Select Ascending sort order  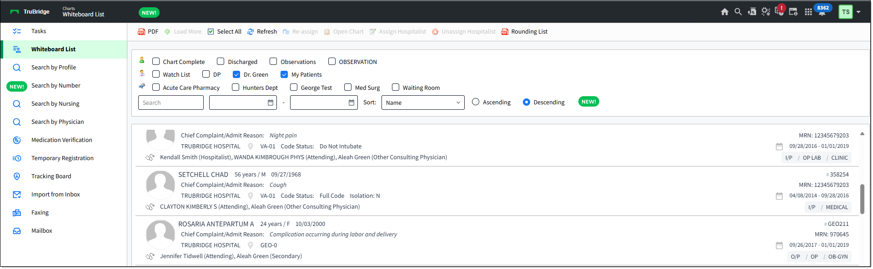476,102
